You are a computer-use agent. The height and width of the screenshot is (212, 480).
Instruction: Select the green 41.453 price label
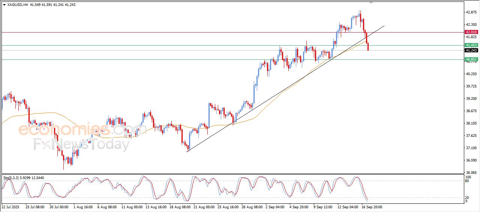click(x=471, y=45)
